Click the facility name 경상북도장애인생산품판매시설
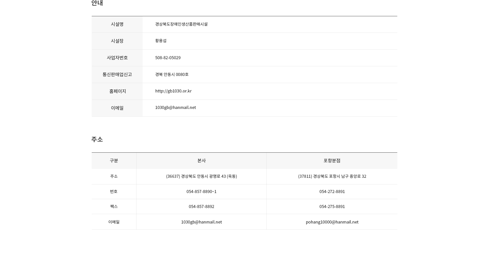Image resolution: width=489 pixels, height=255 pixels. tap(181, 24)
